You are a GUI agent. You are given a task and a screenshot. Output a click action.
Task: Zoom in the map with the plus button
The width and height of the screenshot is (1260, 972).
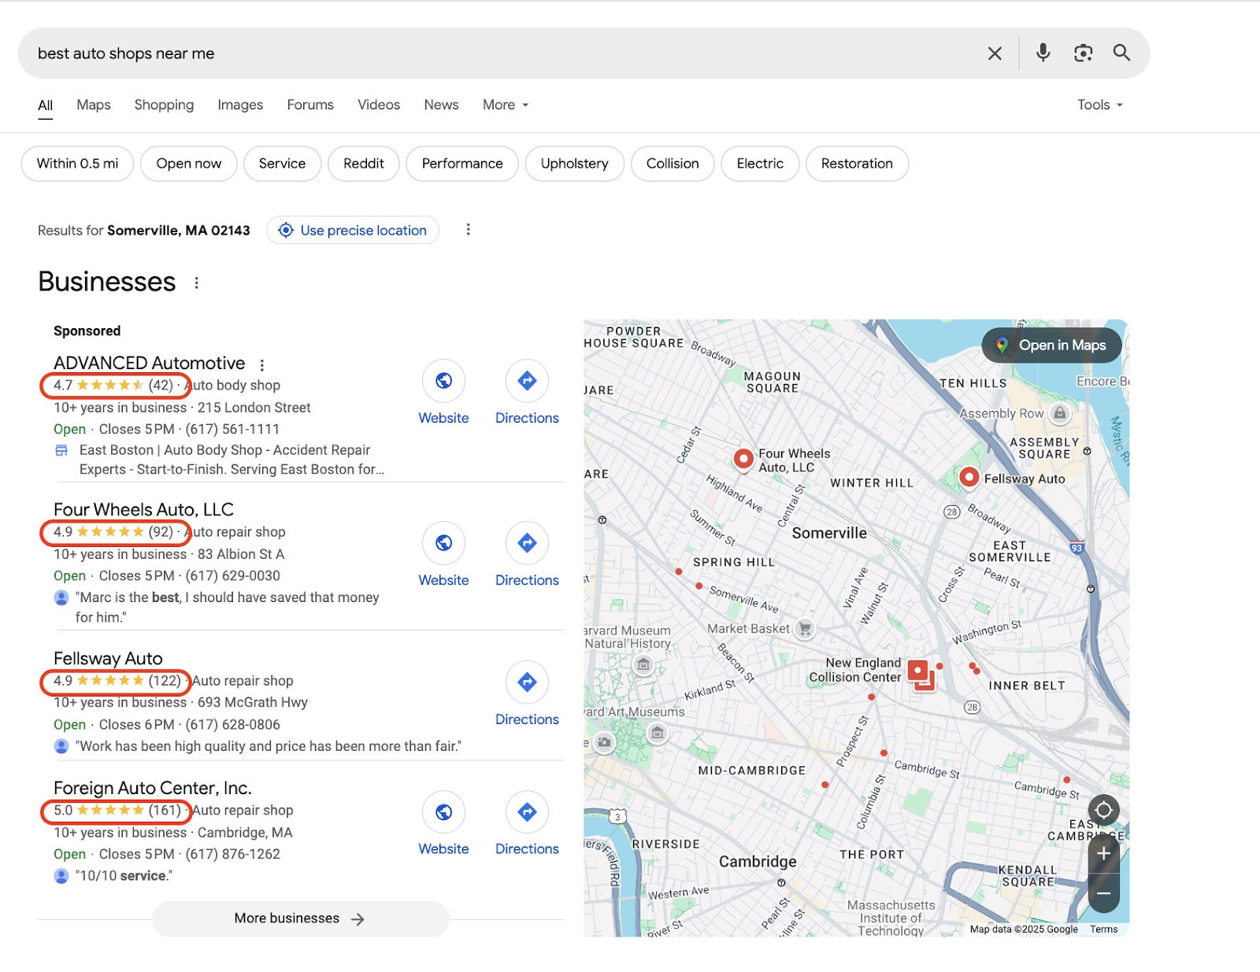(1103, 854)
